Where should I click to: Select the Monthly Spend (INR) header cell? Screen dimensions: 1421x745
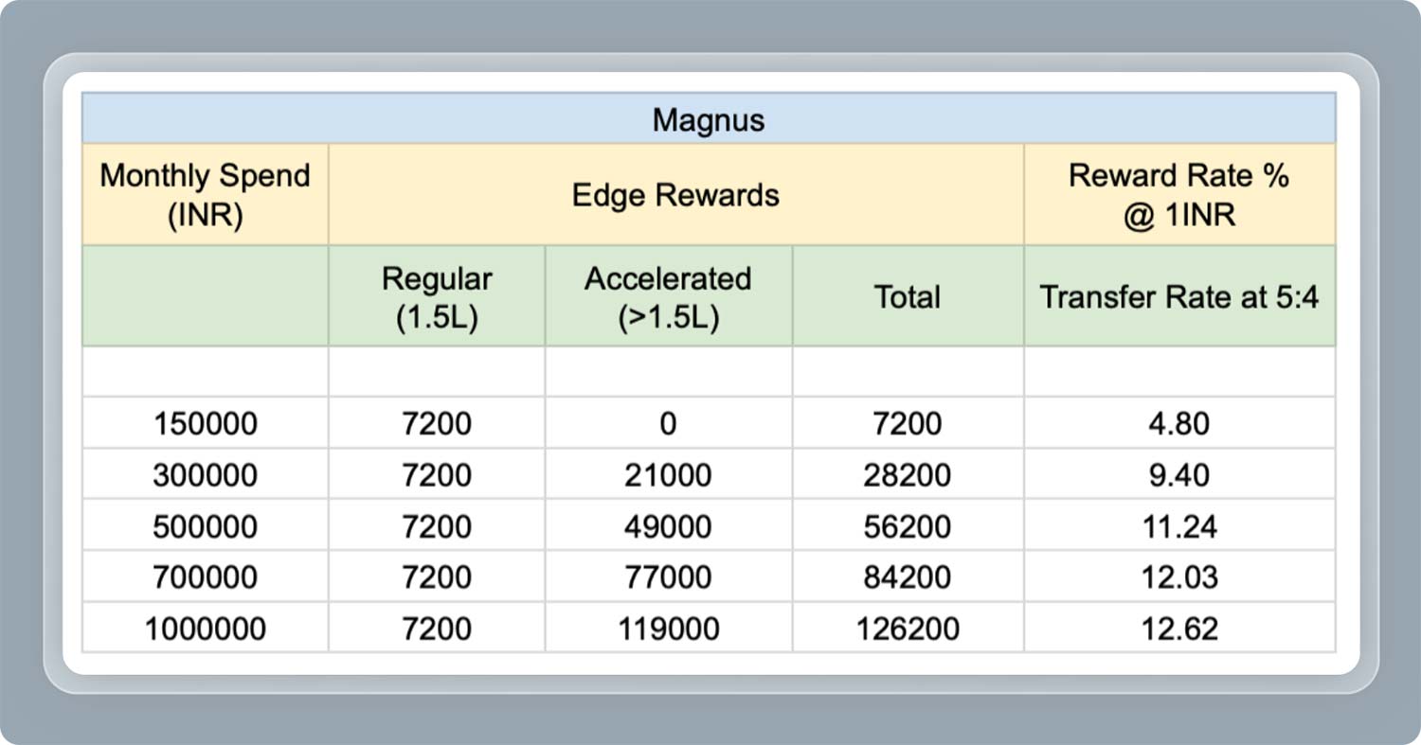coord(205,195)
